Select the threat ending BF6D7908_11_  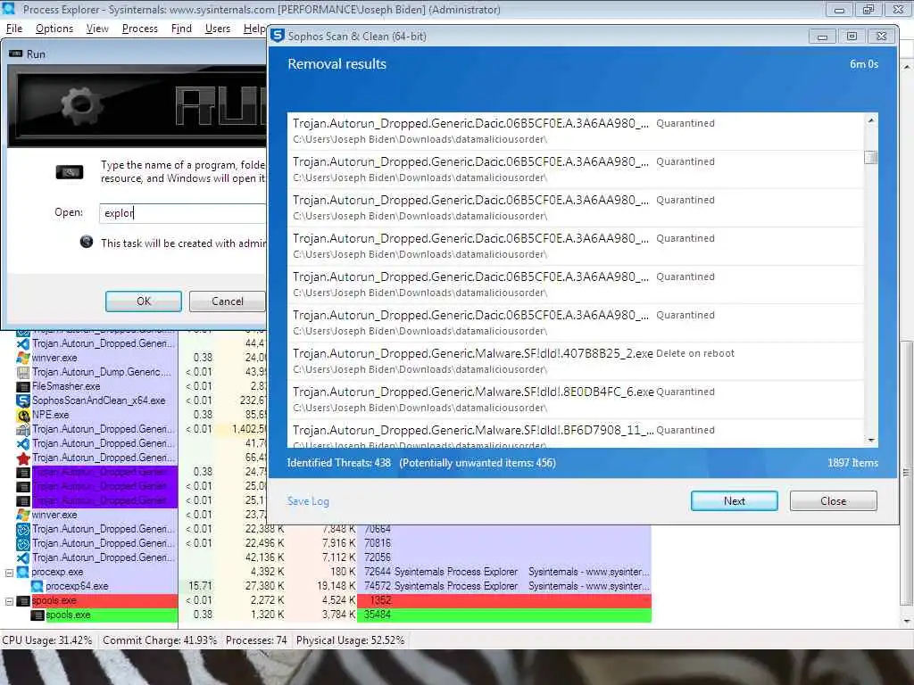coord(576,434)
